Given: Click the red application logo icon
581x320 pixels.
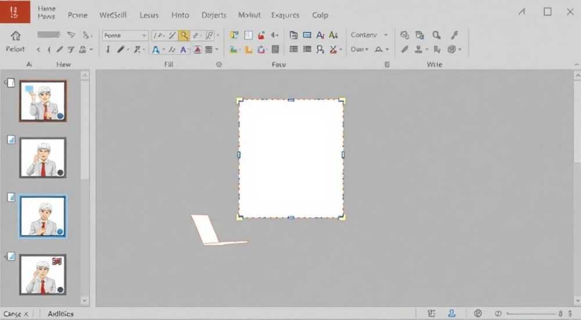Looking at the screenshot, I should click(x=15, y=12).
